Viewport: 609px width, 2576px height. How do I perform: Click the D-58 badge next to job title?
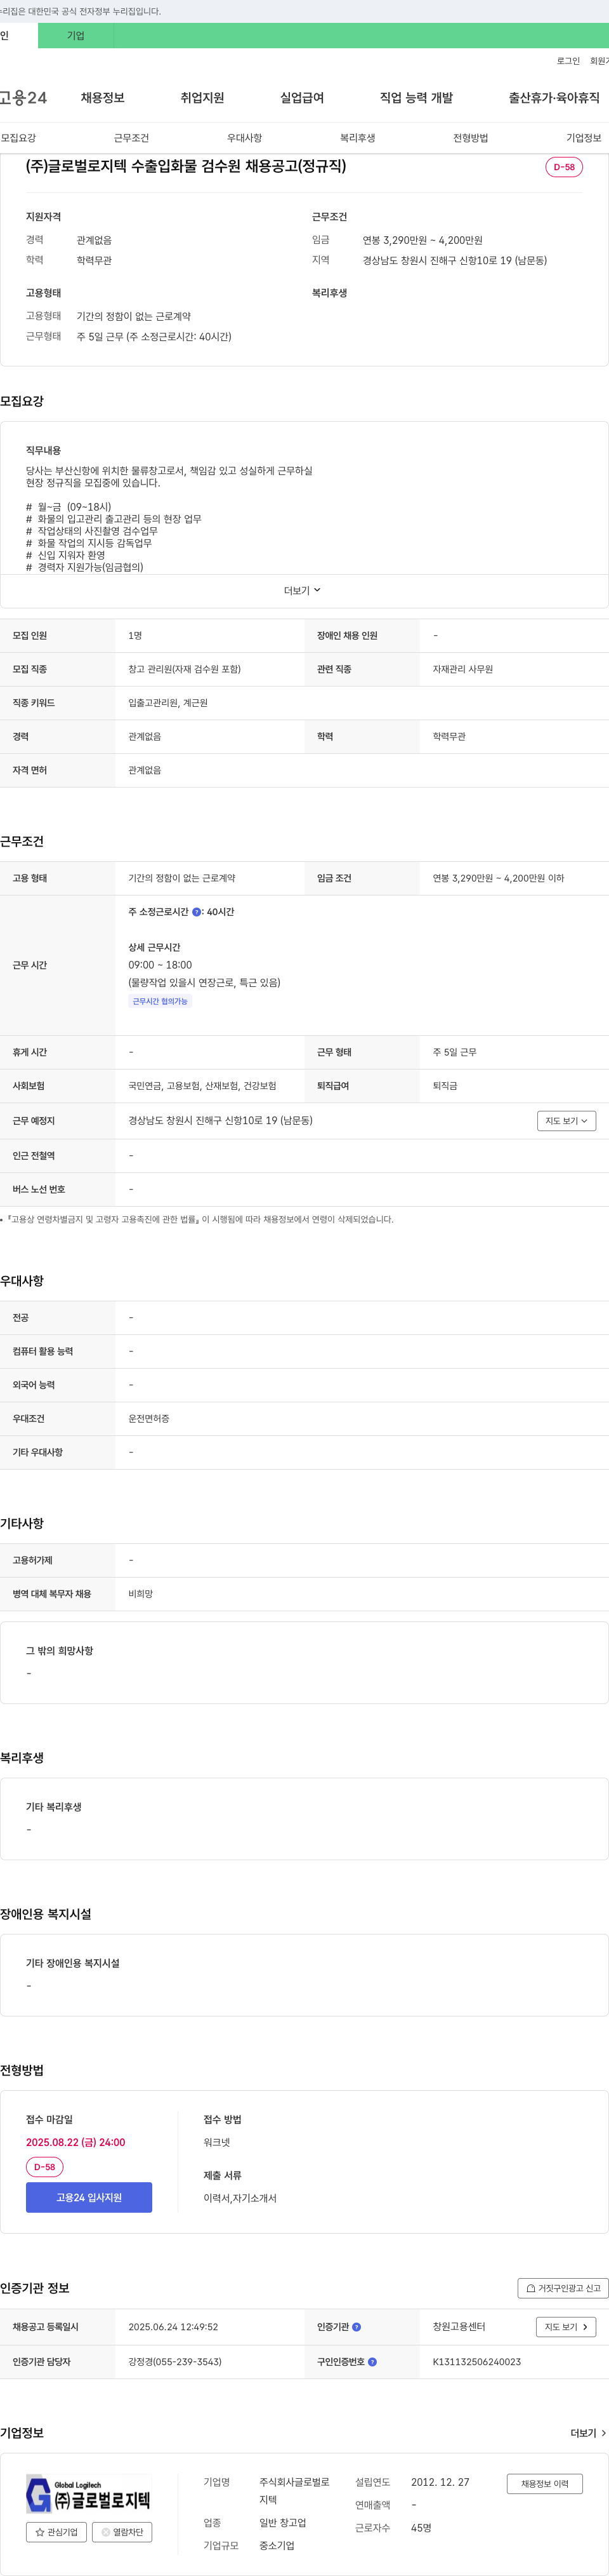564,167
